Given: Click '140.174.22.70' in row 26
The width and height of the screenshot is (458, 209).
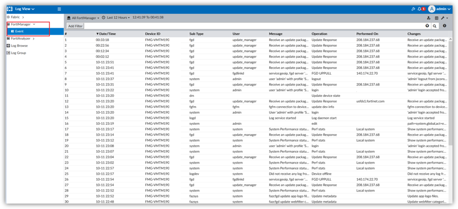Looking at the screenshot, I should click(367, 179).
